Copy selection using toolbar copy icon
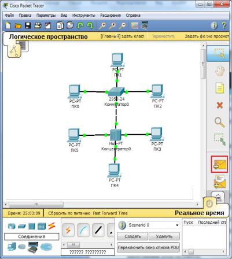The width and height of the screenshot is (232, 259). (x=60, y=25)
